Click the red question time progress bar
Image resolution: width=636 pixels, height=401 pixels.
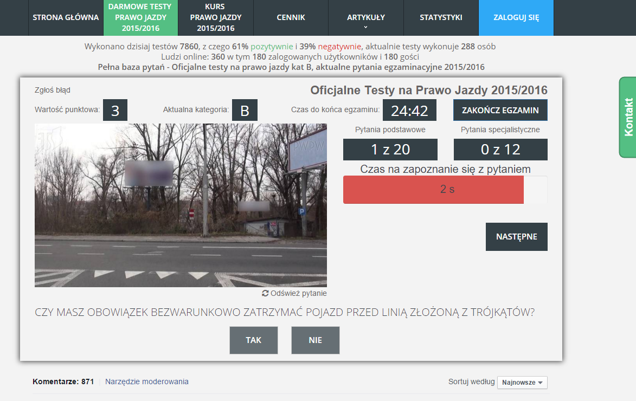[433, 190]
